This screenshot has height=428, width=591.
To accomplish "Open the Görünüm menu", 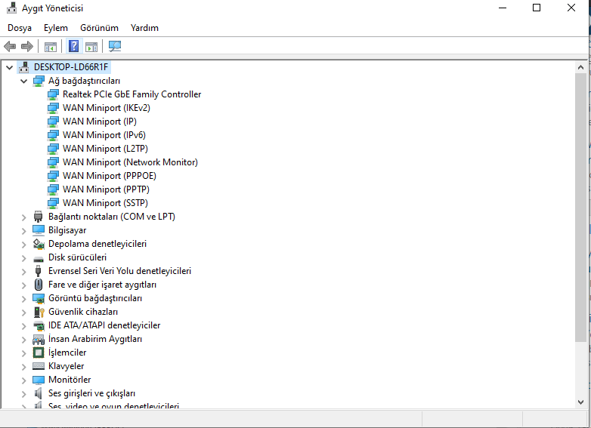I will (x=99, y=28).
